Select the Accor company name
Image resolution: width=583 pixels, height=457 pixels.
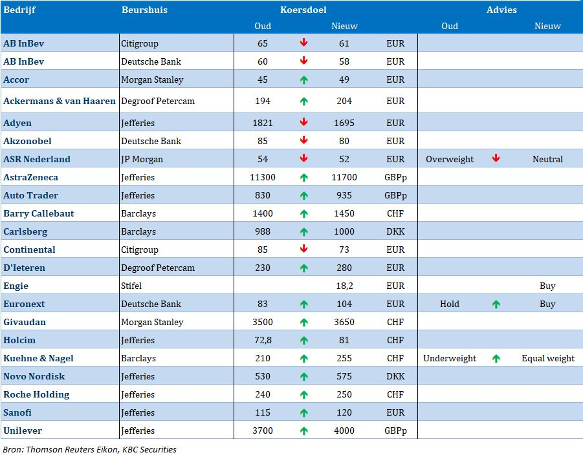coord(16,80)
